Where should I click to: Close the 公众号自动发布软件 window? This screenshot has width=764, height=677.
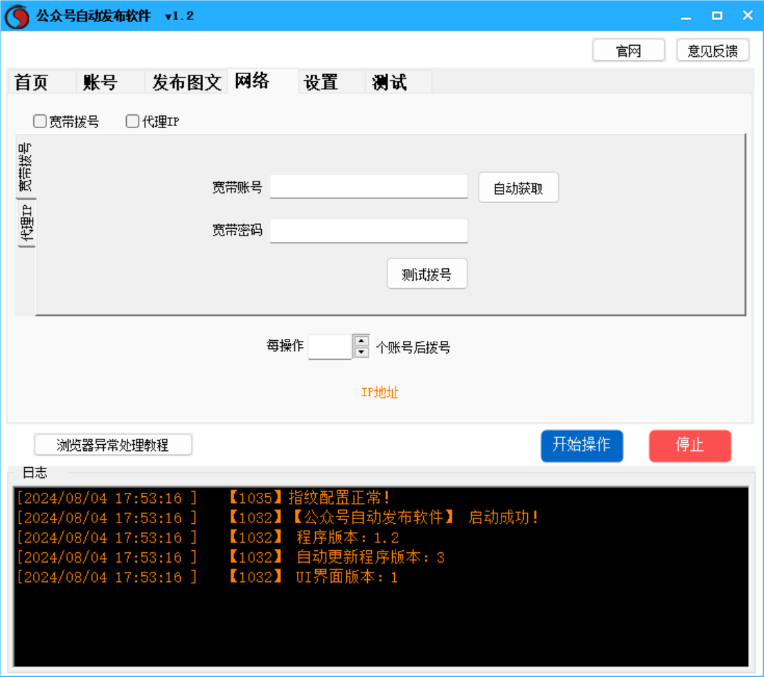coord(748,16)
